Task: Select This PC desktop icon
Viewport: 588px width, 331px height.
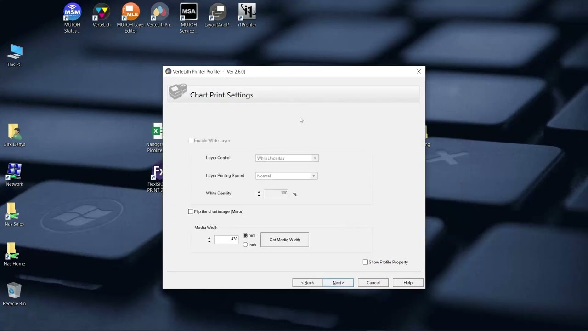Action: click(x=14, y=56)
